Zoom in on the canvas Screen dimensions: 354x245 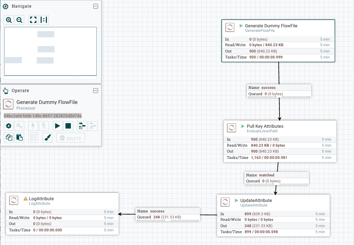coord(9,20)
